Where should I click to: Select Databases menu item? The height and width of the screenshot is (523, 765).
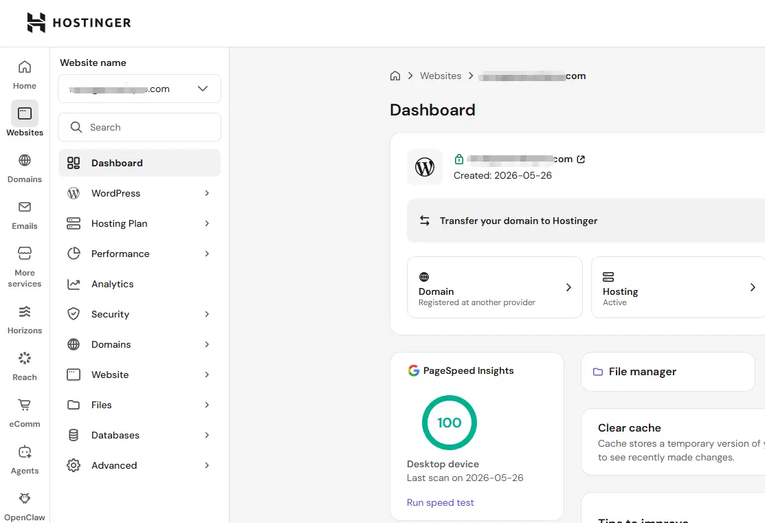pyautogui.click(x=140, y=435)
